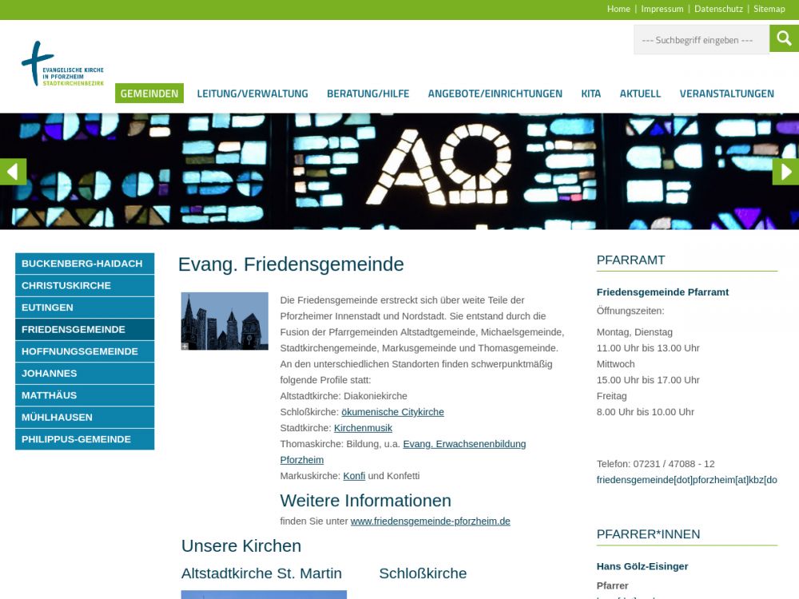Open the Christuskirche sidebar entry
Screen dimensions: 799x599
[x=84, y=286]
